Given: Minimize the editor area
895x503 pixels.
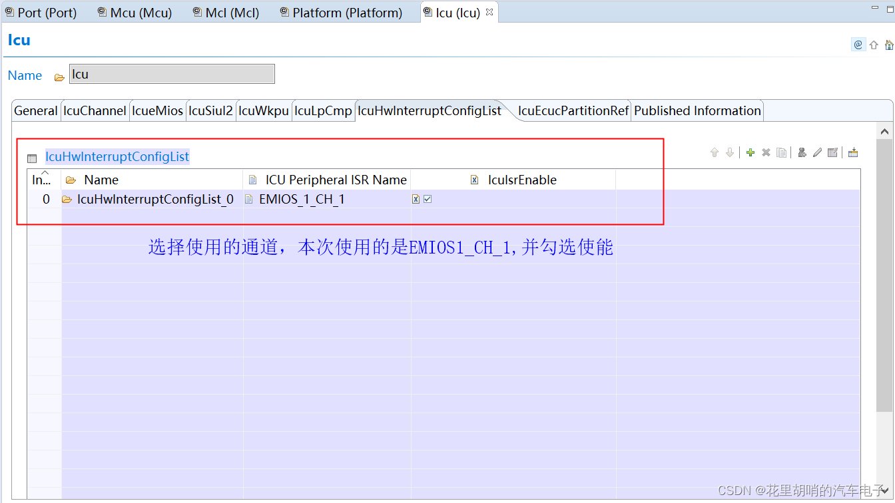Looking at the screenshot, I should 876,7.
